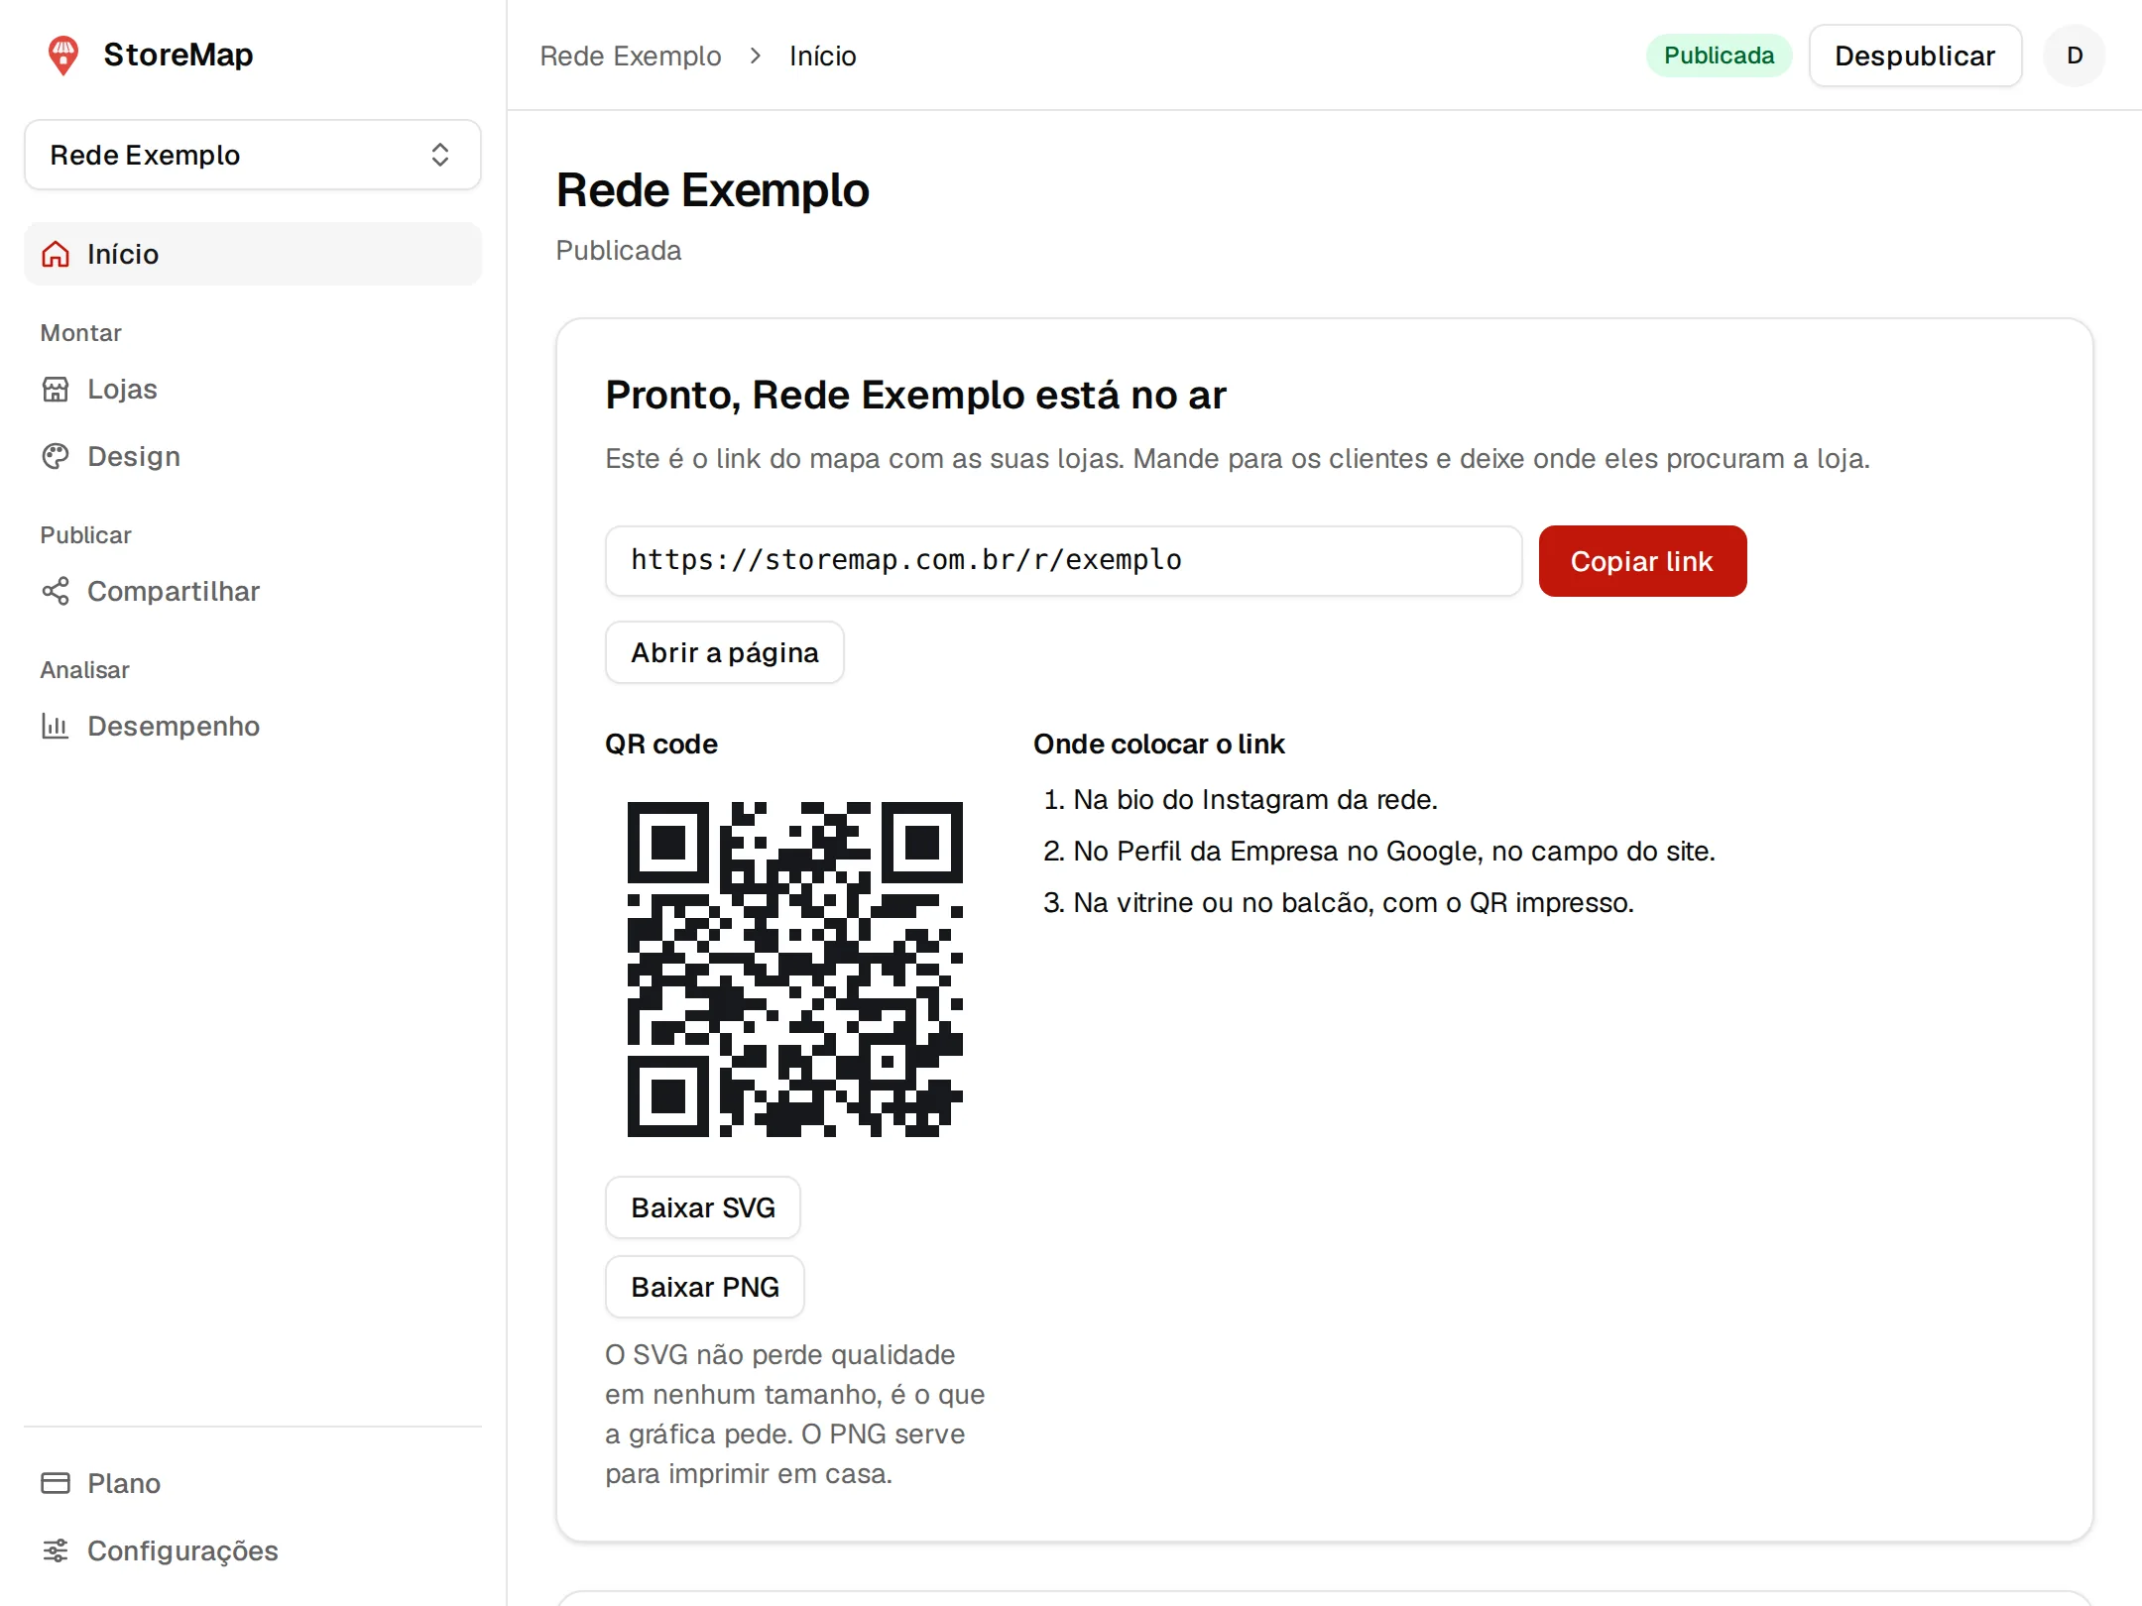
Task: Click the bar chart icon beside Desempenho
Action: pyautogui.click(x=56, y=727)
